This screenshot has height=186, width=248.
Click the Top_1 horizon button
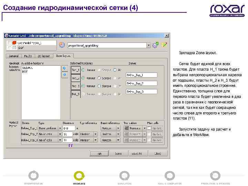coord(75,70)
